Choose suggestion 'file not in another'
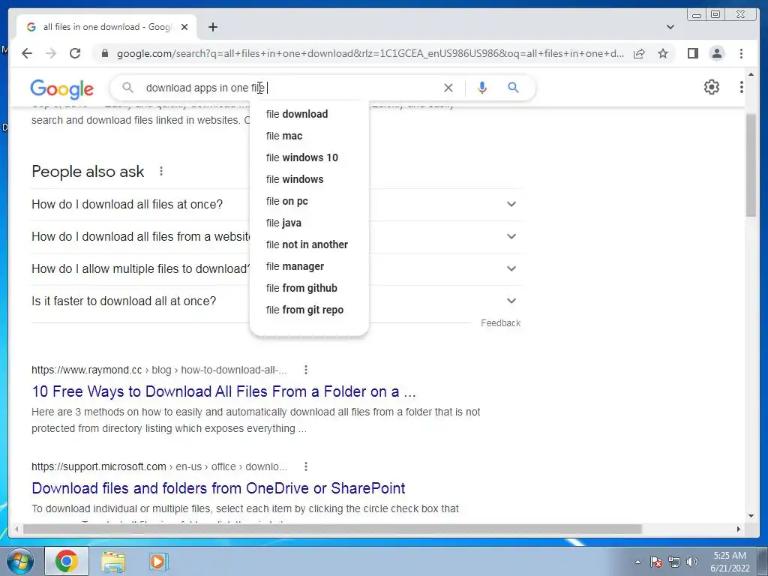The height and width of the screenshot is (576, 768). point(309,244)
